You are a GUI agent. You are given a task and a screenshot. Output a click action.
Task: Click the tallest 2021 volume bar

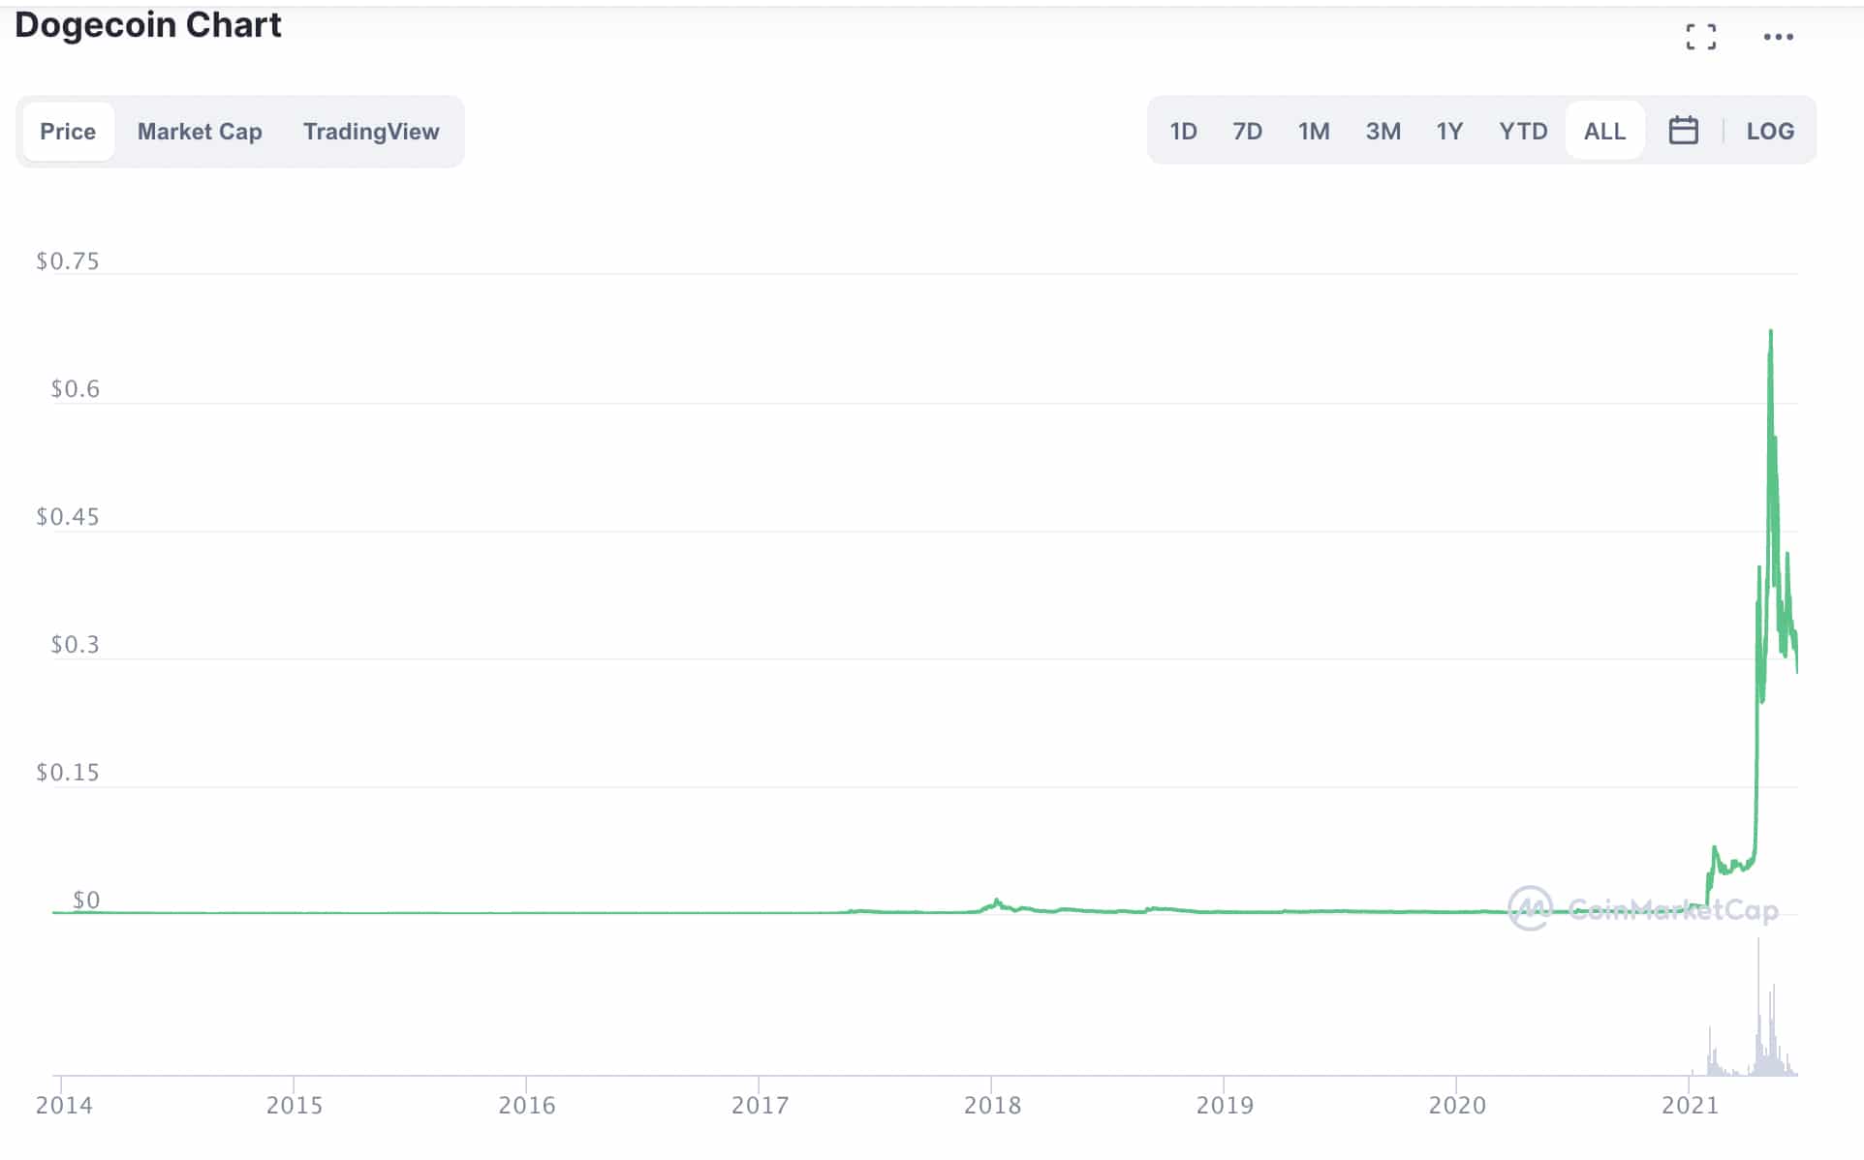(1758, 1005)
